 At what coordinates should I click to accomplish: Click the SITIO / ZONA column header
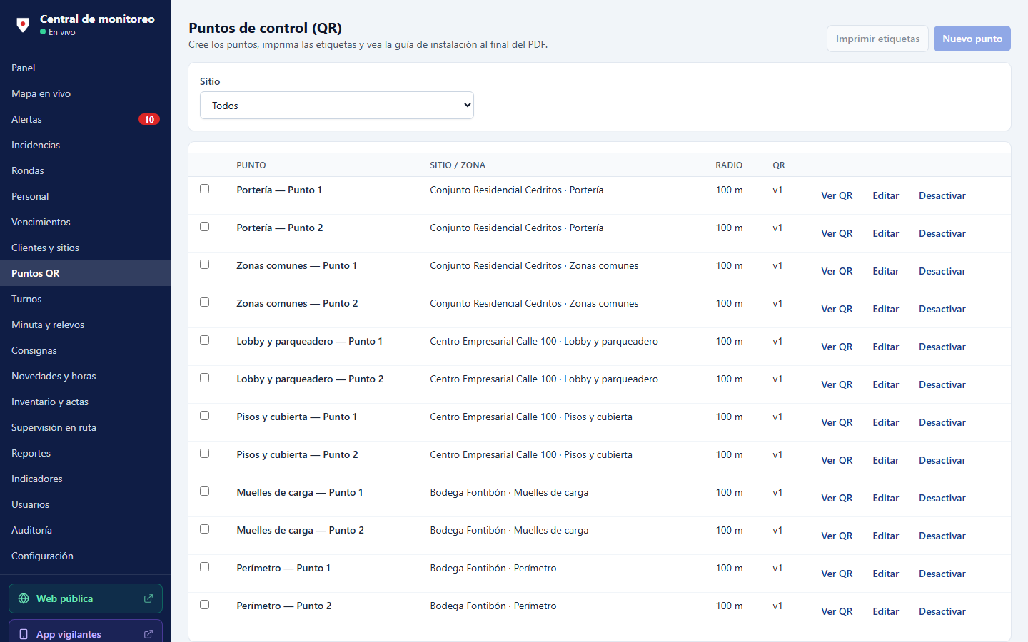pos(458,165)
